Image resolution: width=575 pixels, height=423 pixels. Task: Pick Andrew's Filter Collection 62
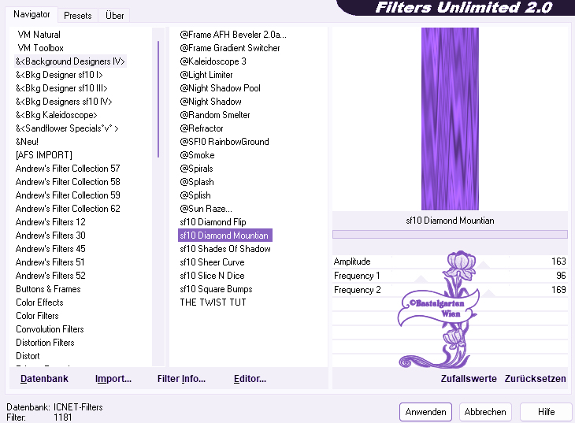tap(68, 209)
